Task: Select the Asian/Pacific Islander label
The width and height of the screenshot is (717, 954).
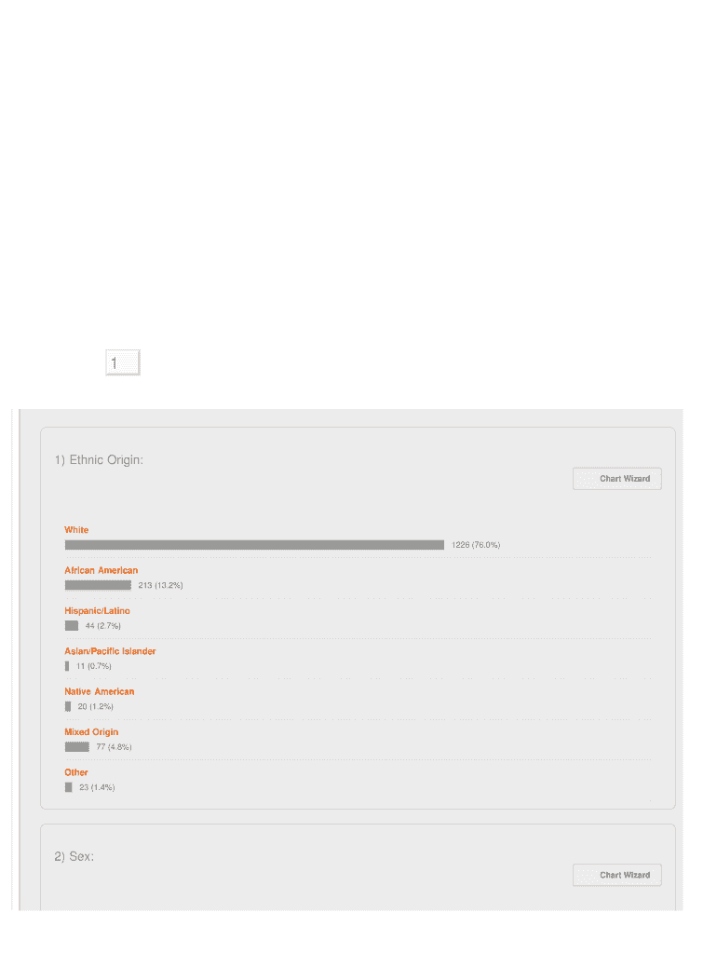Action: coord(110,651)
